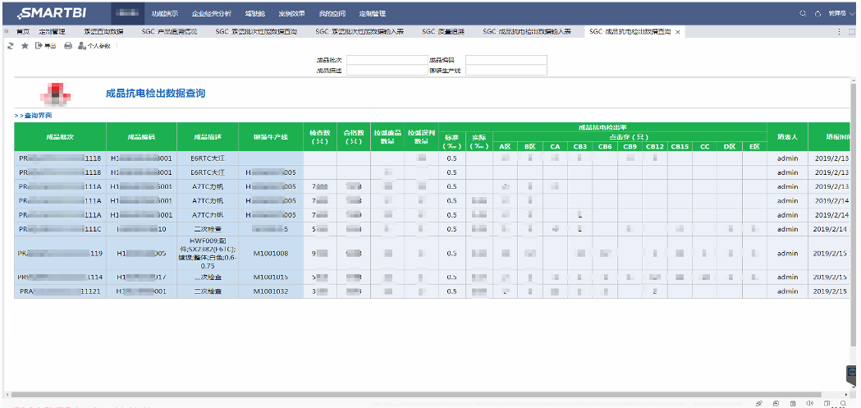The image size is (861, 408).
Task: Switch to the SGC-原瓷批次性能数据输入表 tab
Action: (x=360, y=32)
